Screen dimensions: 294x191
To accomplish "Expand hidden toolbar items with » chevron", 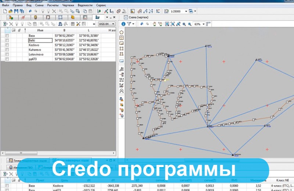I will 94,24.
